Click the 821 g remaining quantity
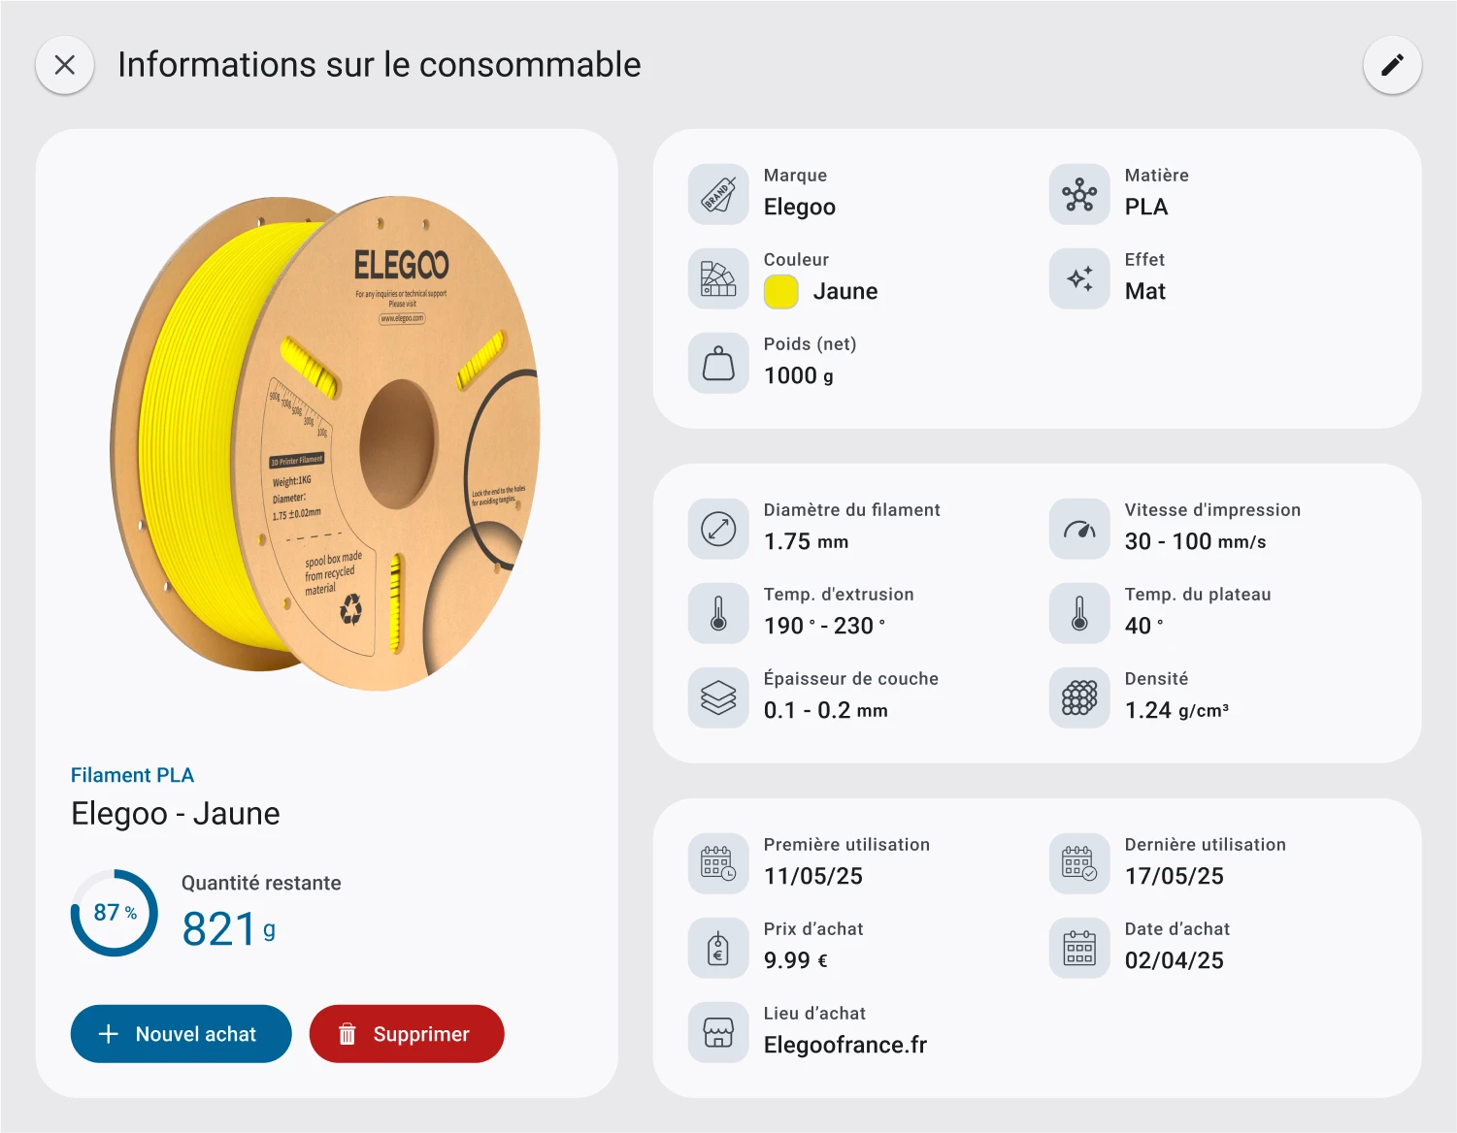1457x1133 pixels. click(x=229, y=929)
